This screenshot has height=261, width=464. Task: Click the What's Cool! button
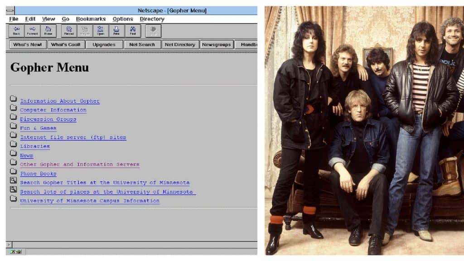point(66,45)
